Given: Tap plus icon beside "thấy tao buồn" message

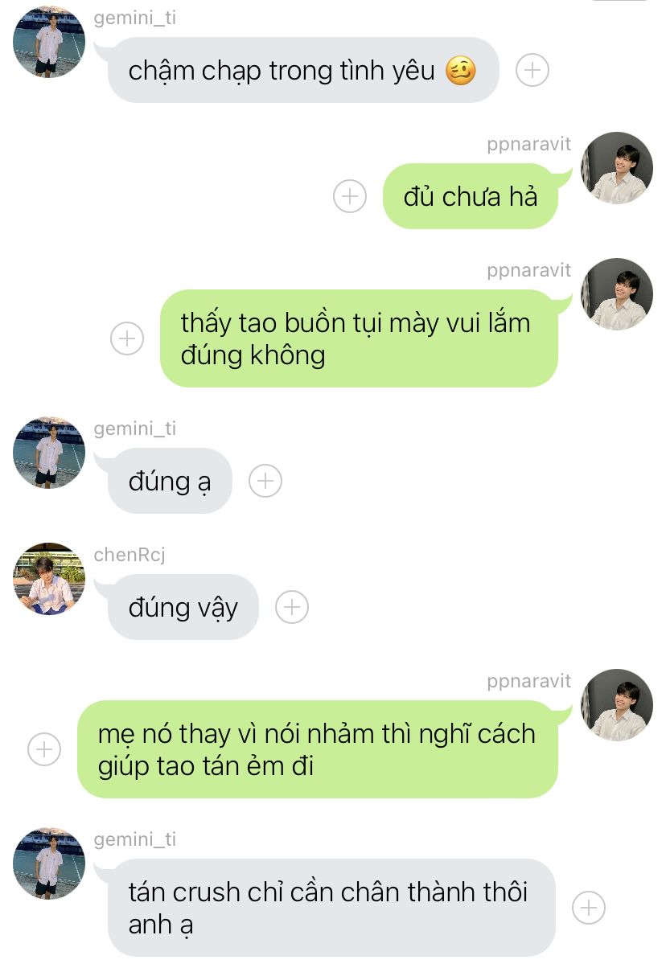Looking at the screenshot, I should click(x=127, y=338).
